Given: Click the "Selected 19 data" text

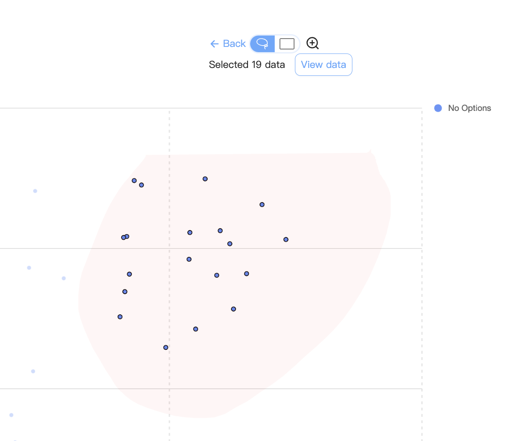Looking at the screenshot, I should click(x=247, y=65).
